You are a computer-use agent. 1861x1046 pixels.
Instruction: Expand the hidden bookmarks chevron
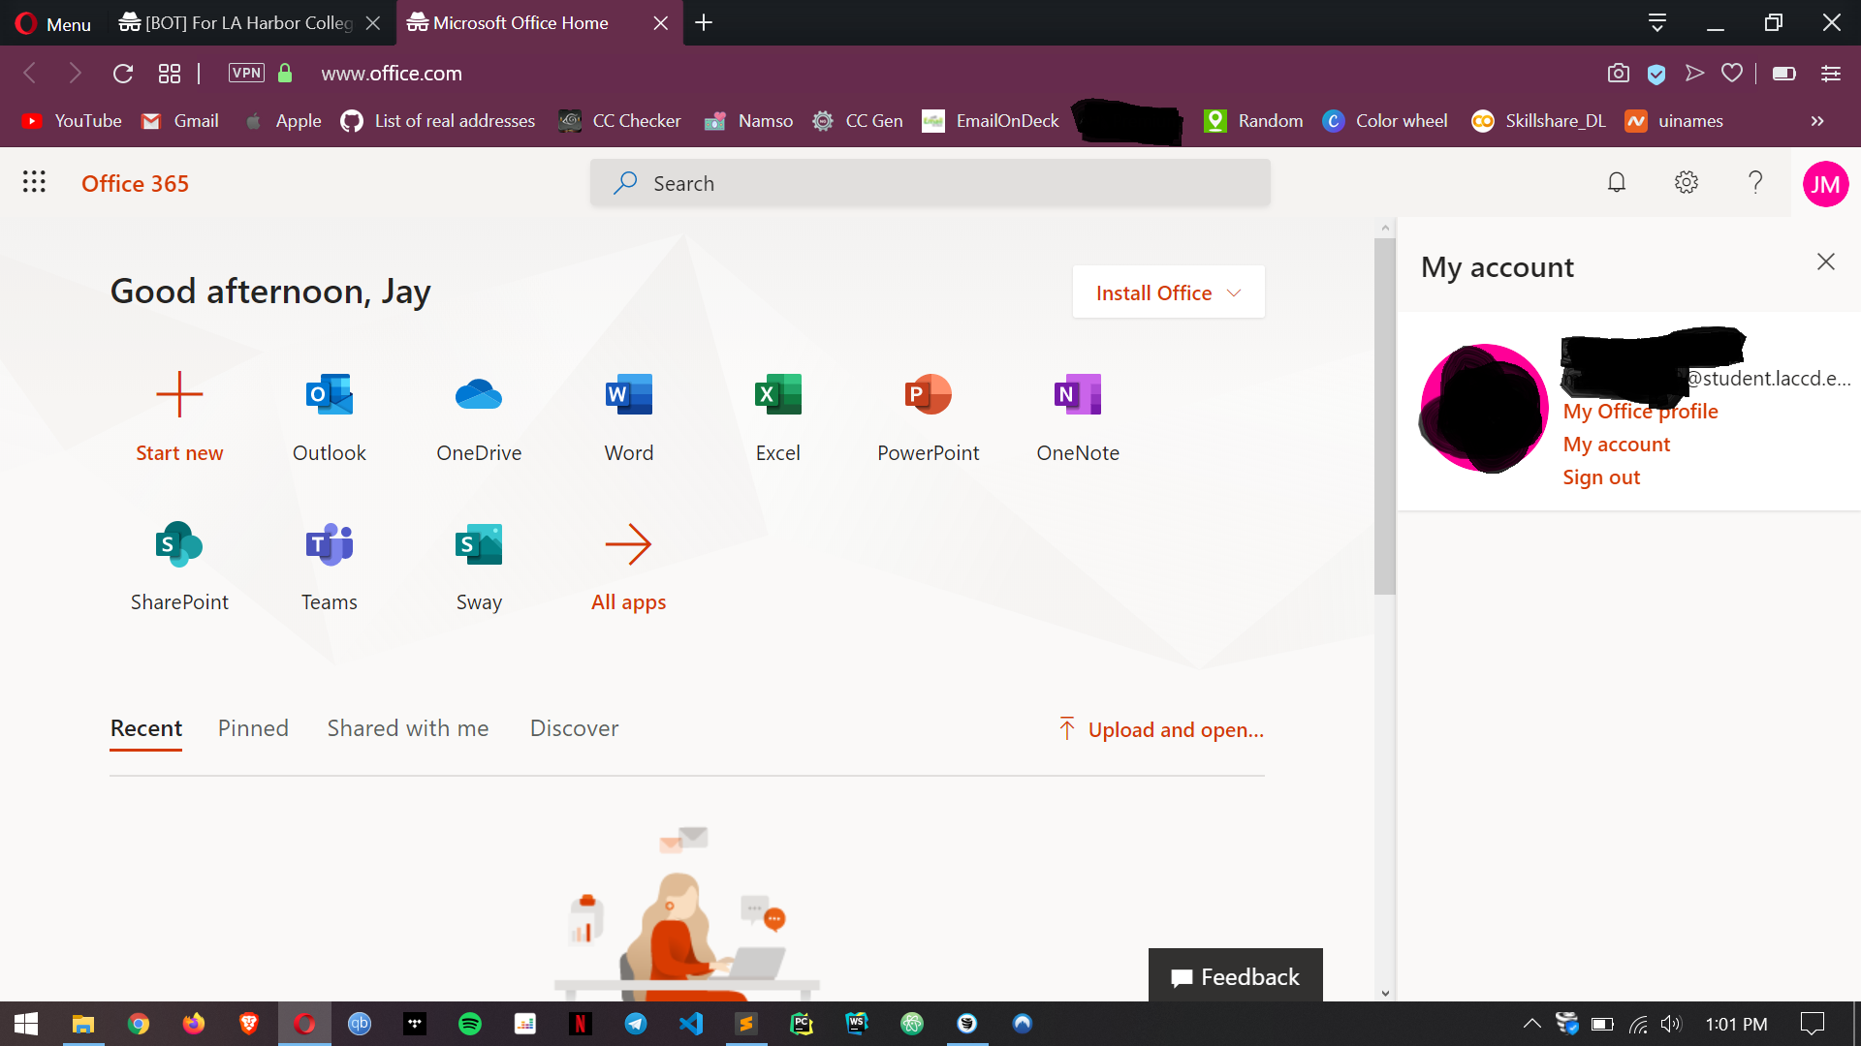pos(1816,121)
